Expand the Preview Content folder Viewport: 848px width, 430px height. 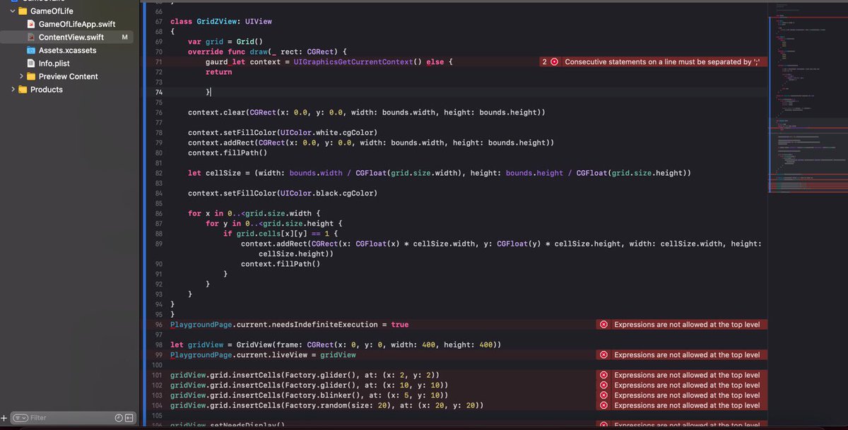(x=22, y=76)
